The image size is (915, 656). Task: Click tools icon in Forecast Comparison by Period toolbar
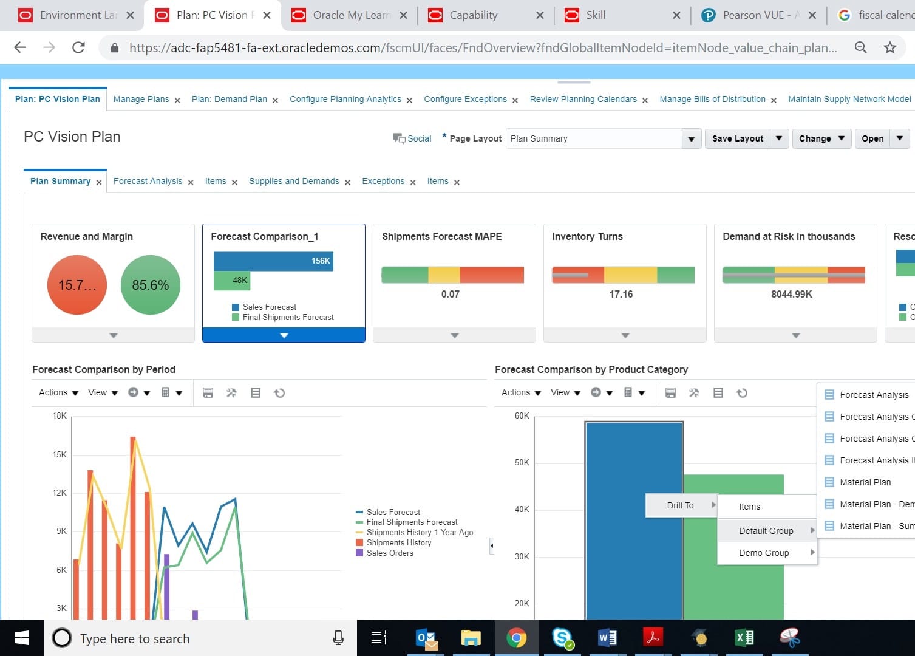231,393
